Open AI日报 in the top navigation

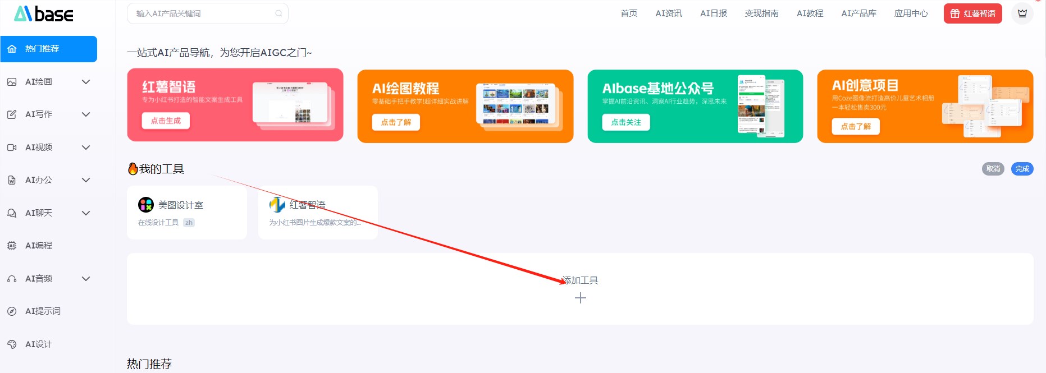click(x=714, y=13)
